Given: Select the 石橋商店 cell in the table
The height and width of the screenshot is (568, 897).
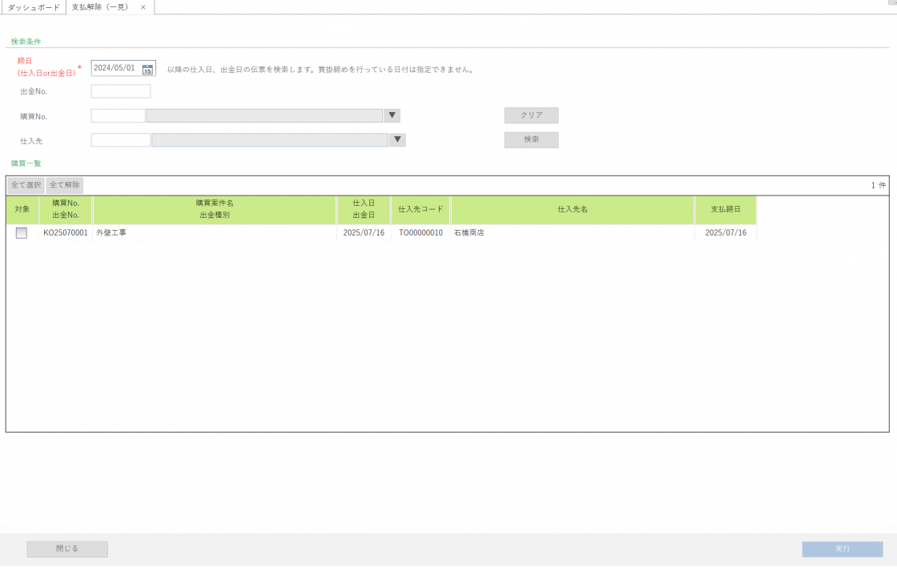Looking at the screenshot, I should click(573, 233).
